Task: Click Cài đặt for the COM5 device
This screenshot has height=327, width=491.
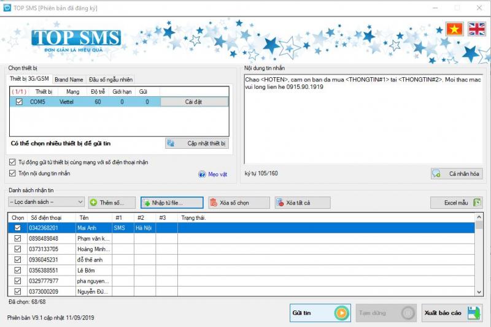Action: [193, 102]
